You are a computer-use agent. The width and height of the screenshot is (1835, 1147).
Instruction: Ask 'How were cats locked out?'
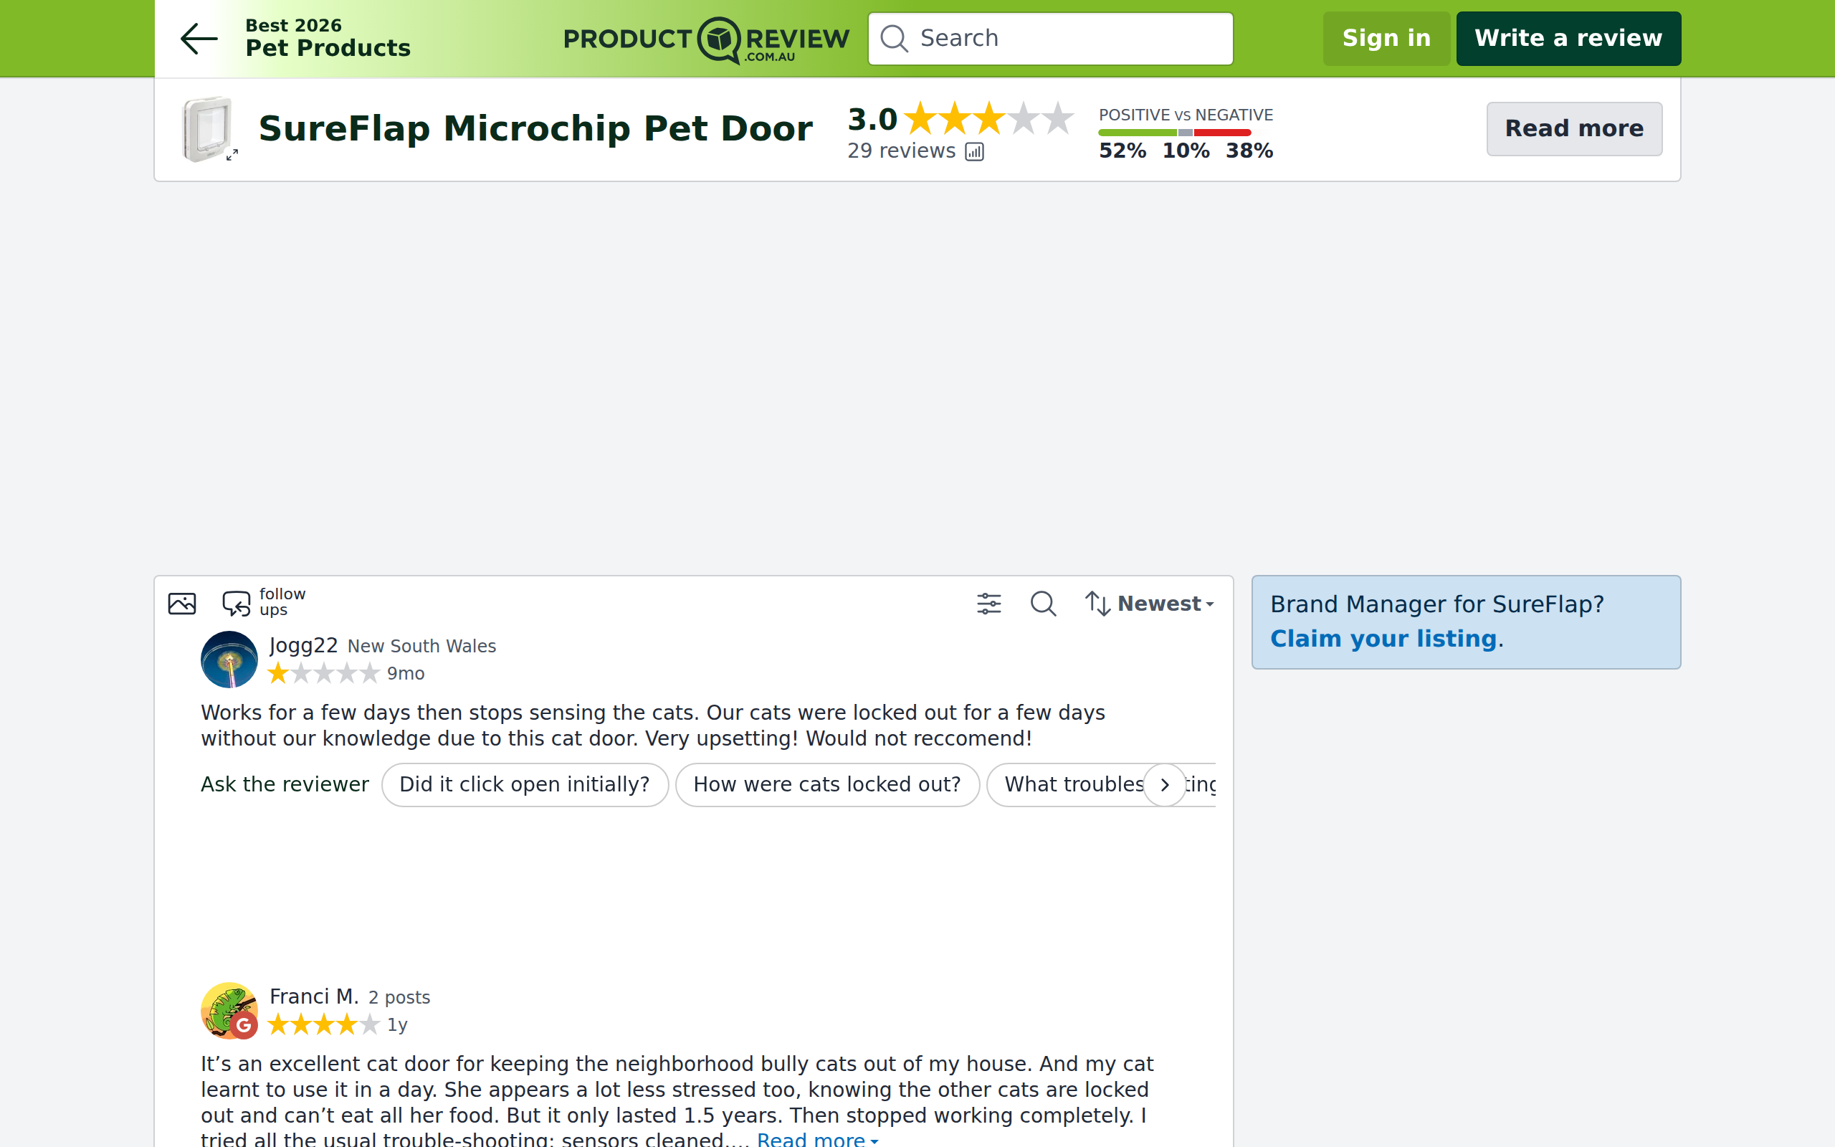click(x=827, y=784)
